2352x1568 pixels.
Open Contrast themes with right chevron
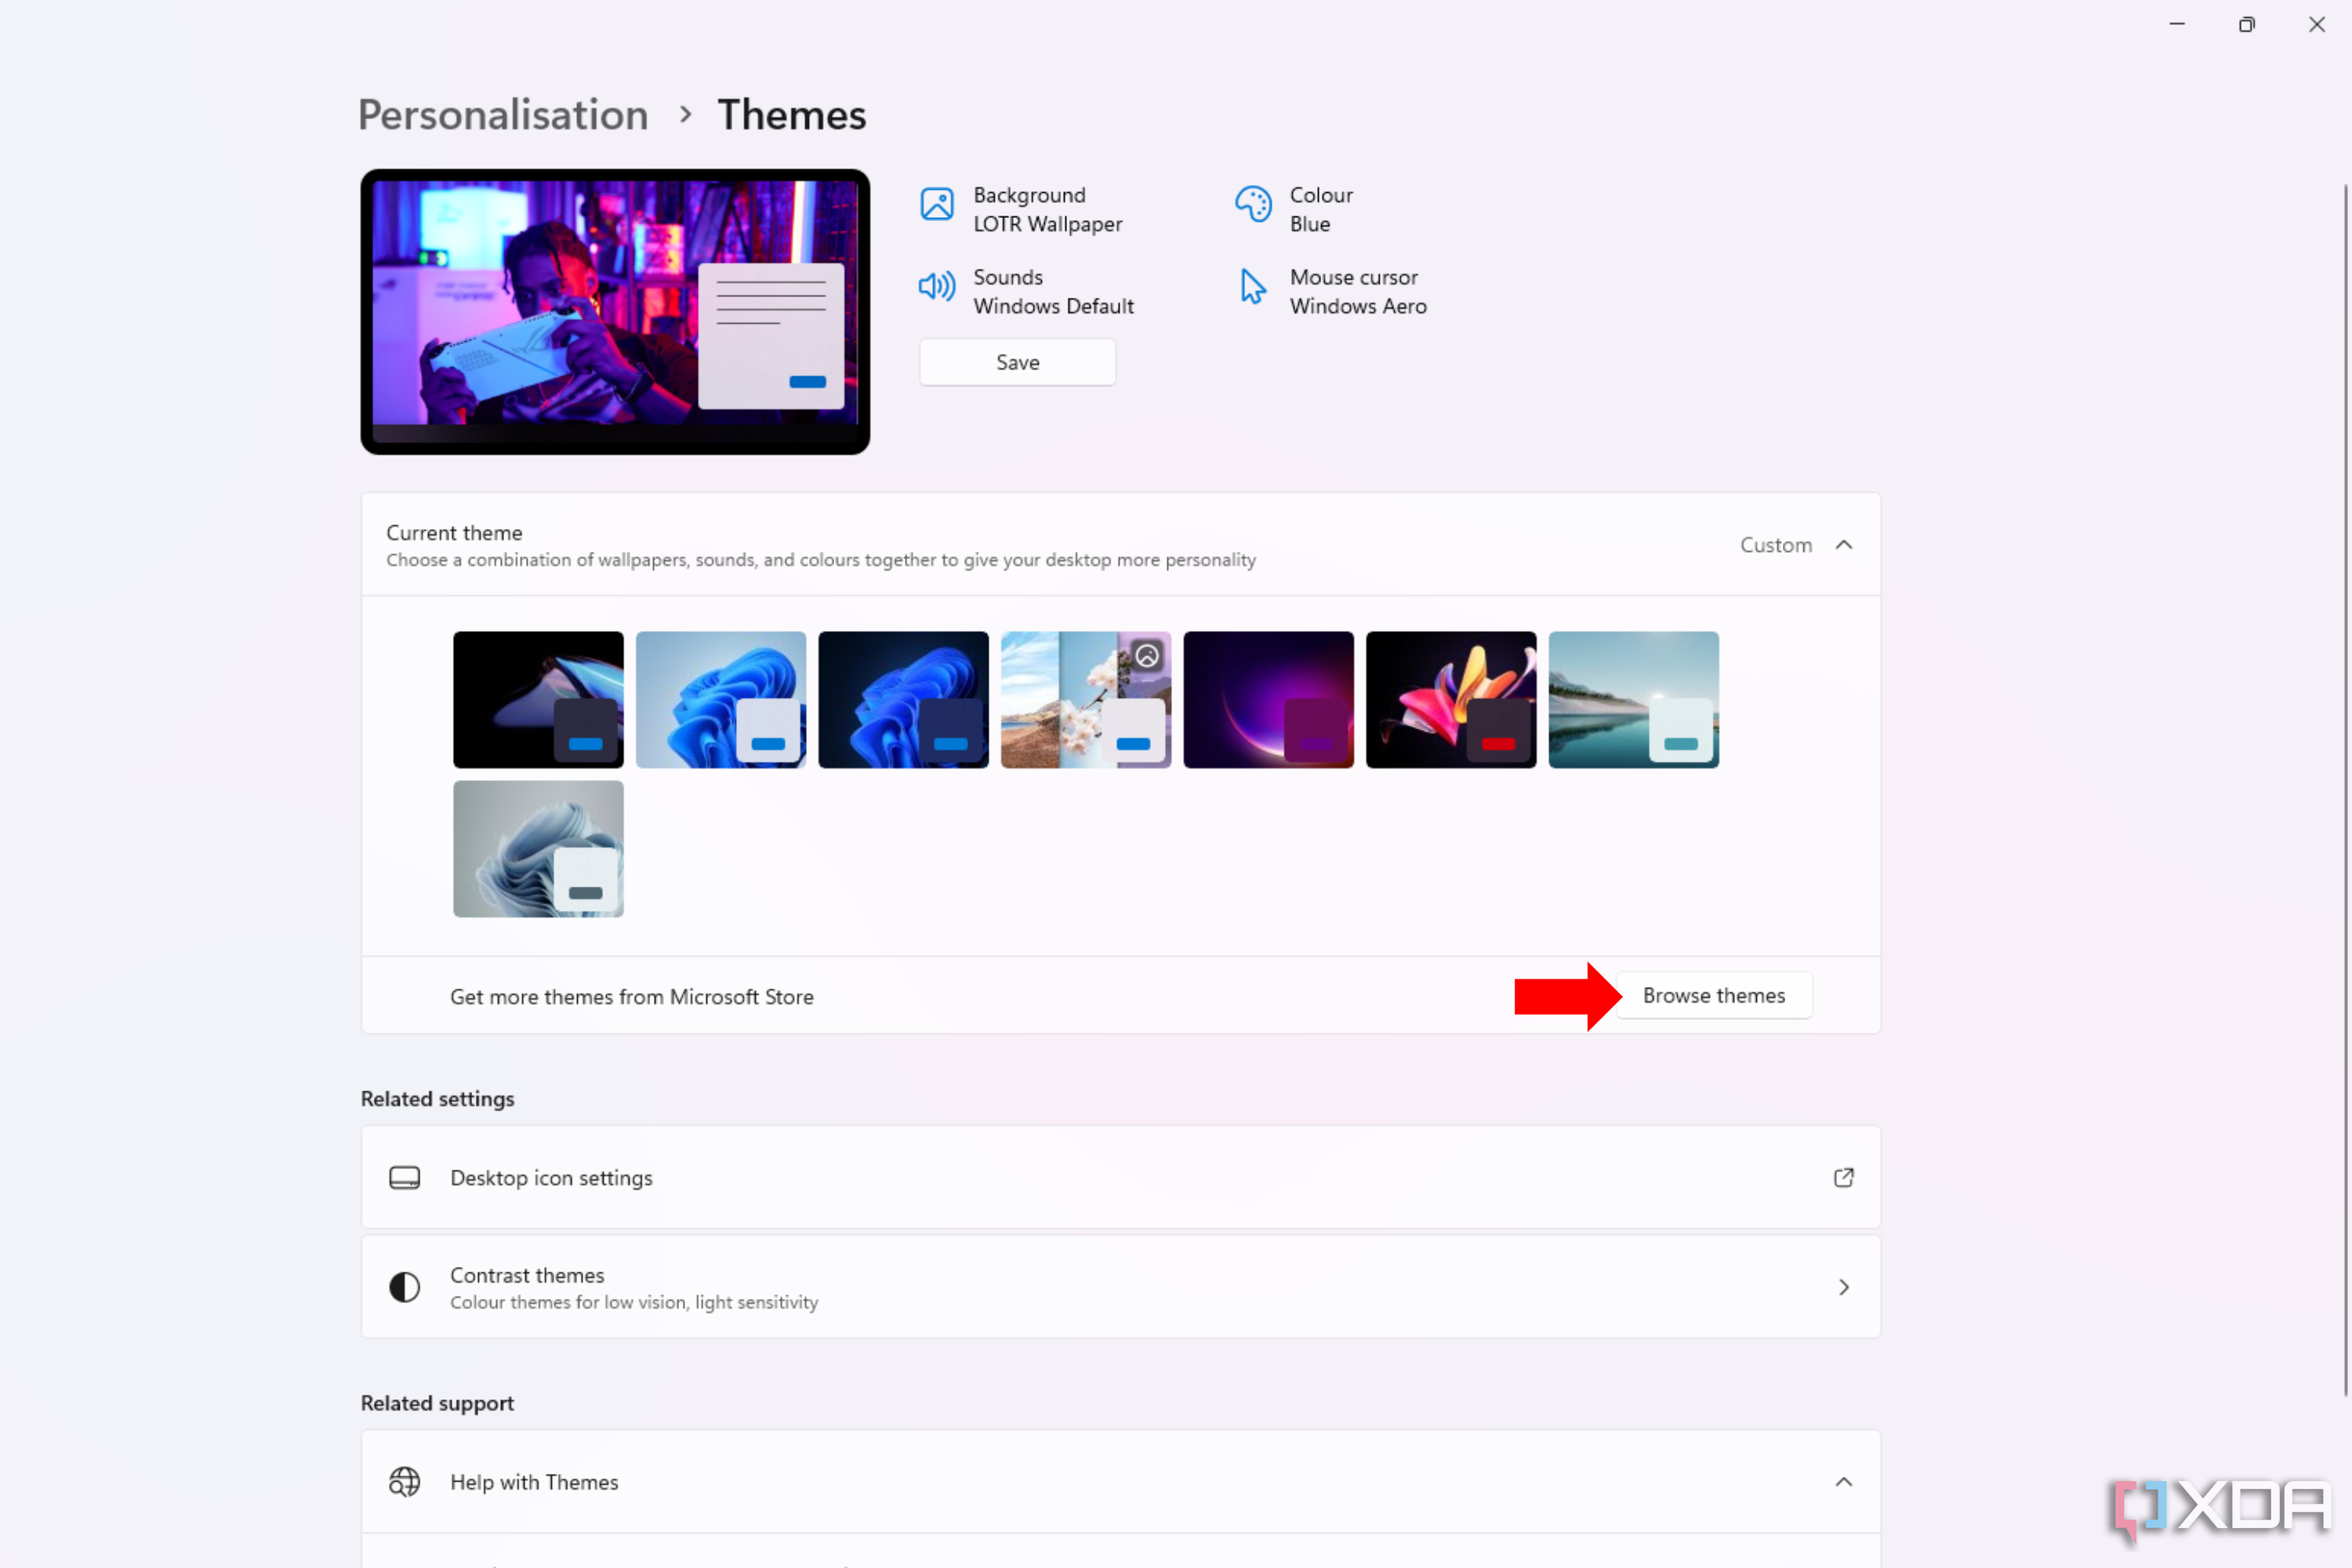pyautogui.click(x=1844, y=1287)
